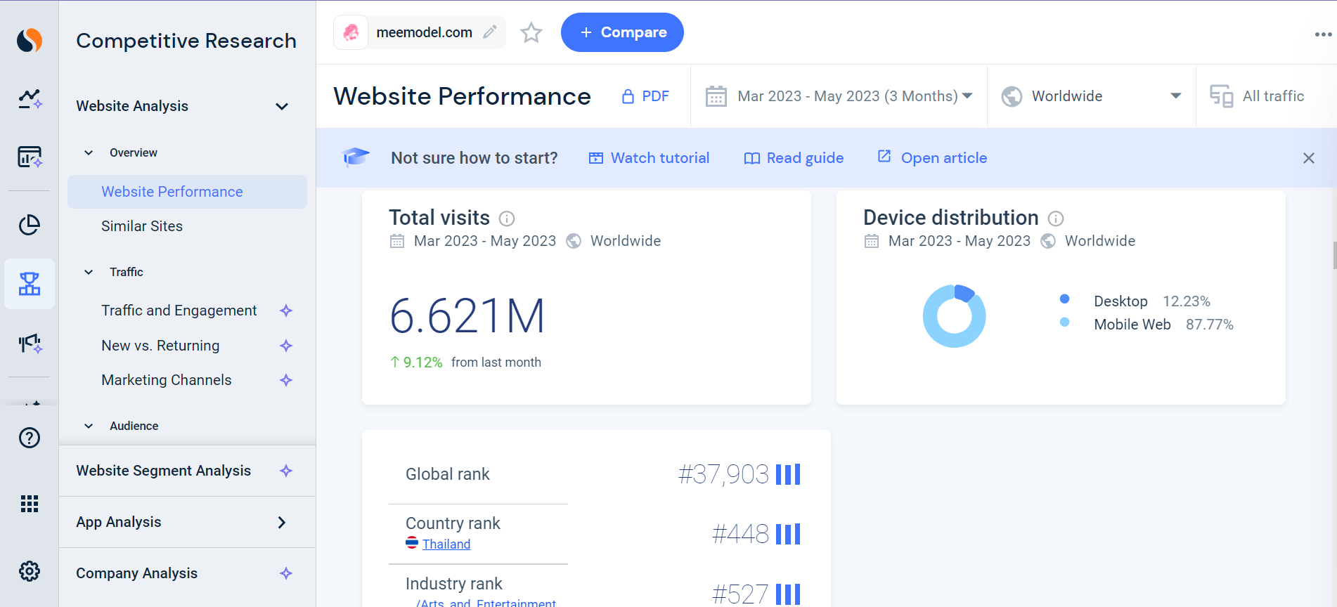Open Traffic and Engagement menu item
1337x607 pixels.
coord(179,311)
